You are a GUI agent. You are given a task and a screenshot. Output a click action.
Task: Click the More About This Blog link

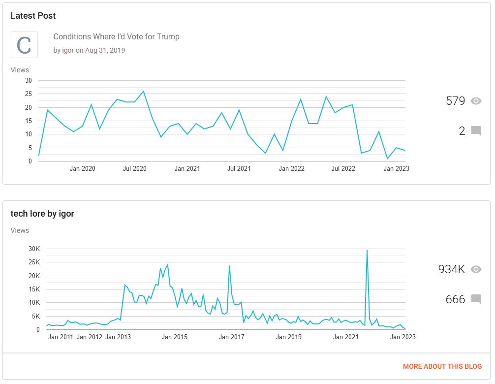click(442, 366)
